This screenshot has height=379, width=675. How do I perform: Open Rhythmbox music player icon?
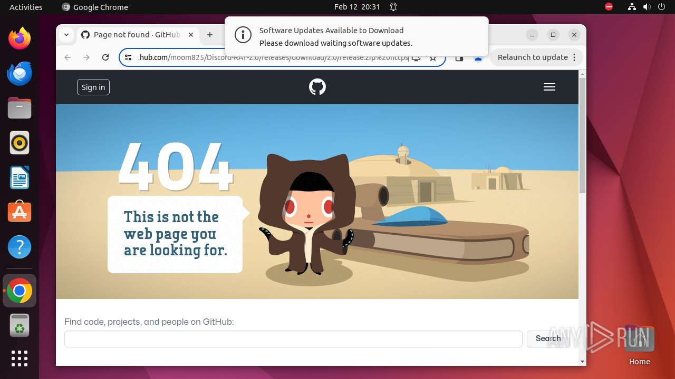20,143
